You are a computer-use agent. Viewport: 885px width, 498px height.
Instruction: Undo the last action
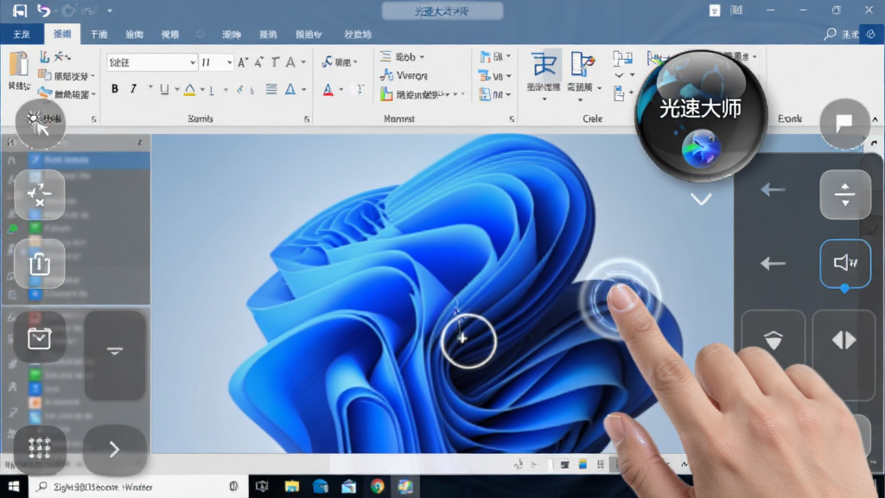43,10
